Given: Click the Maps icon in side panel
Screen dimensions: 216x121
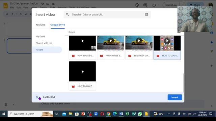Looking at the screenshot, I should click(x=212, y=51).
